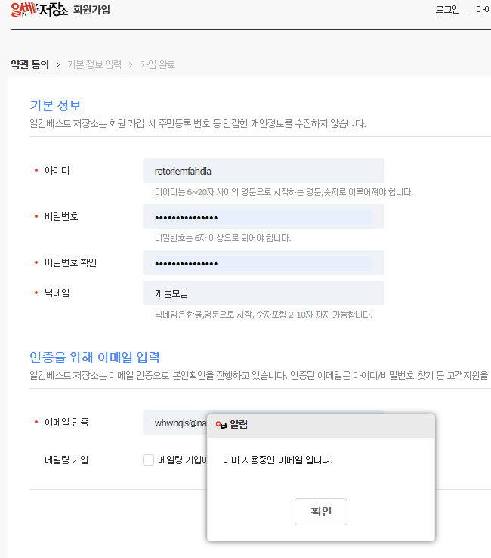Click the alert icon beside 알림
This screenshot has height=558, width=491.
click(x=221, y=425)
